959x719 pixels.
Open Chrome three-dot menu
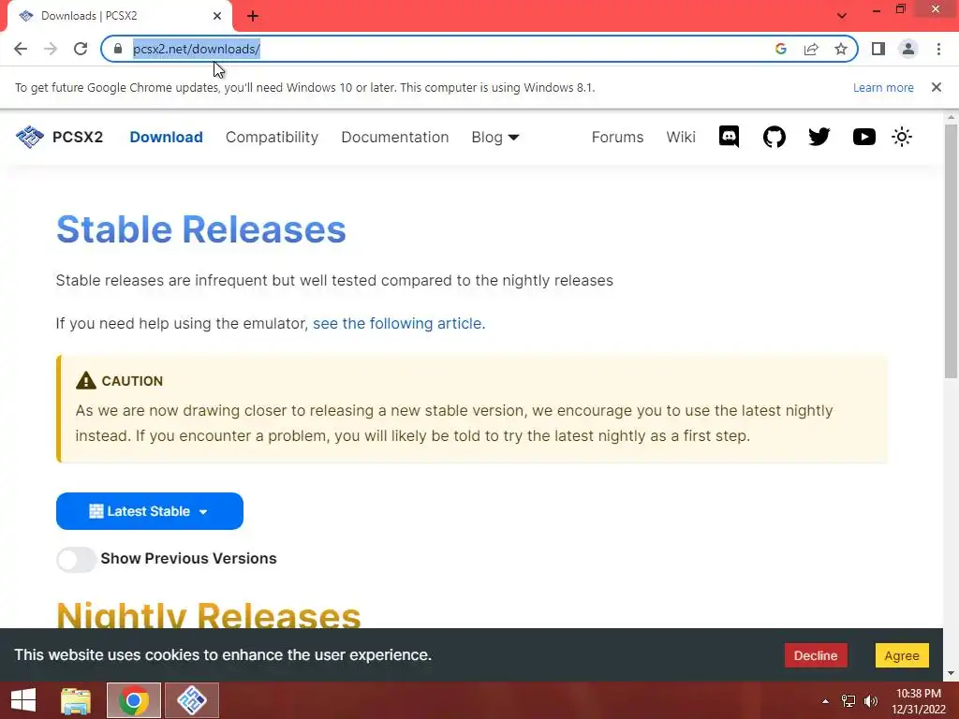click(x=938, y=49)
